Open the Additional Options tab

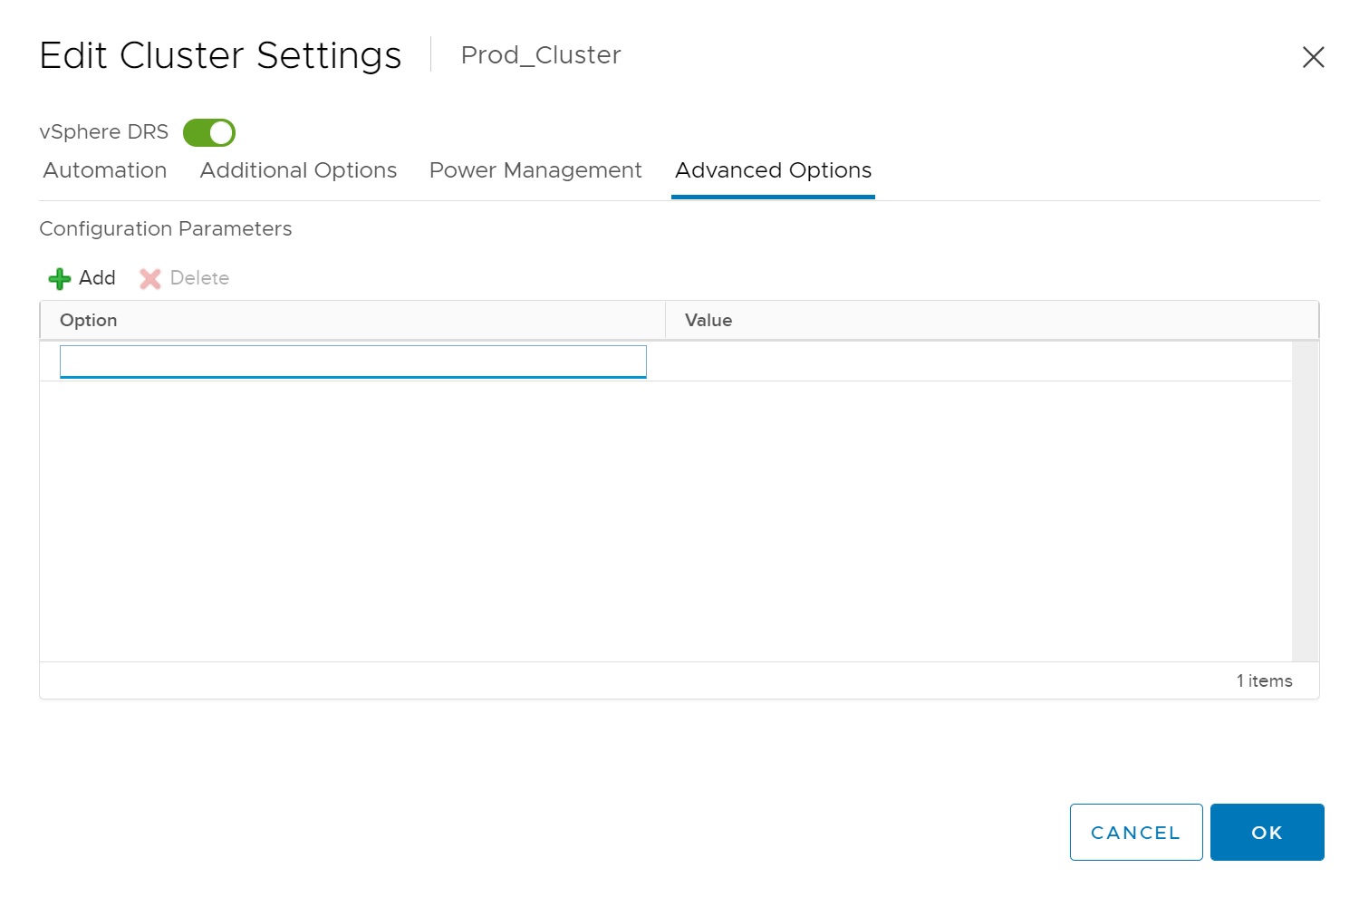[x=298, y=170]
